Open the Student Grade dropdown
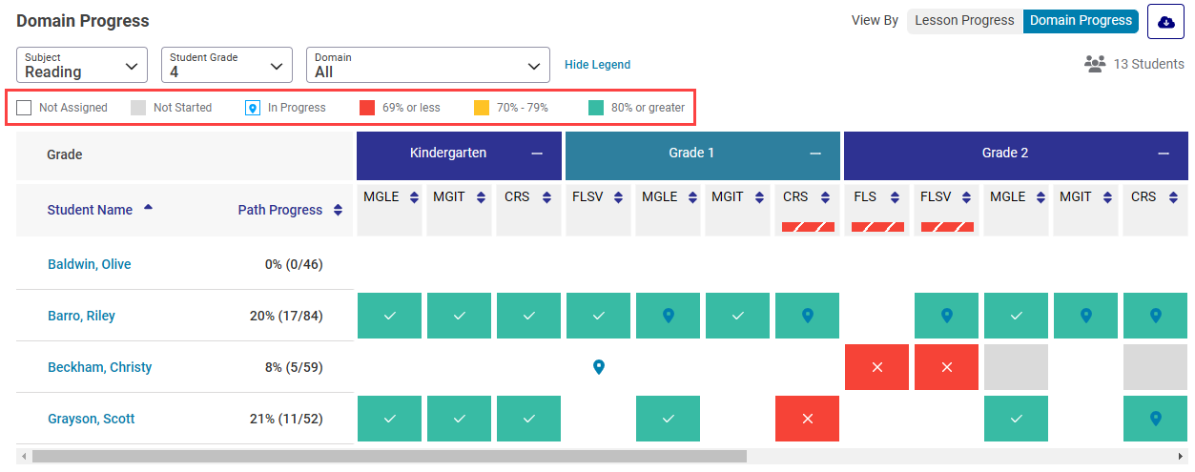Viewport: 1195px width, 472px height. tap(226, 65)
